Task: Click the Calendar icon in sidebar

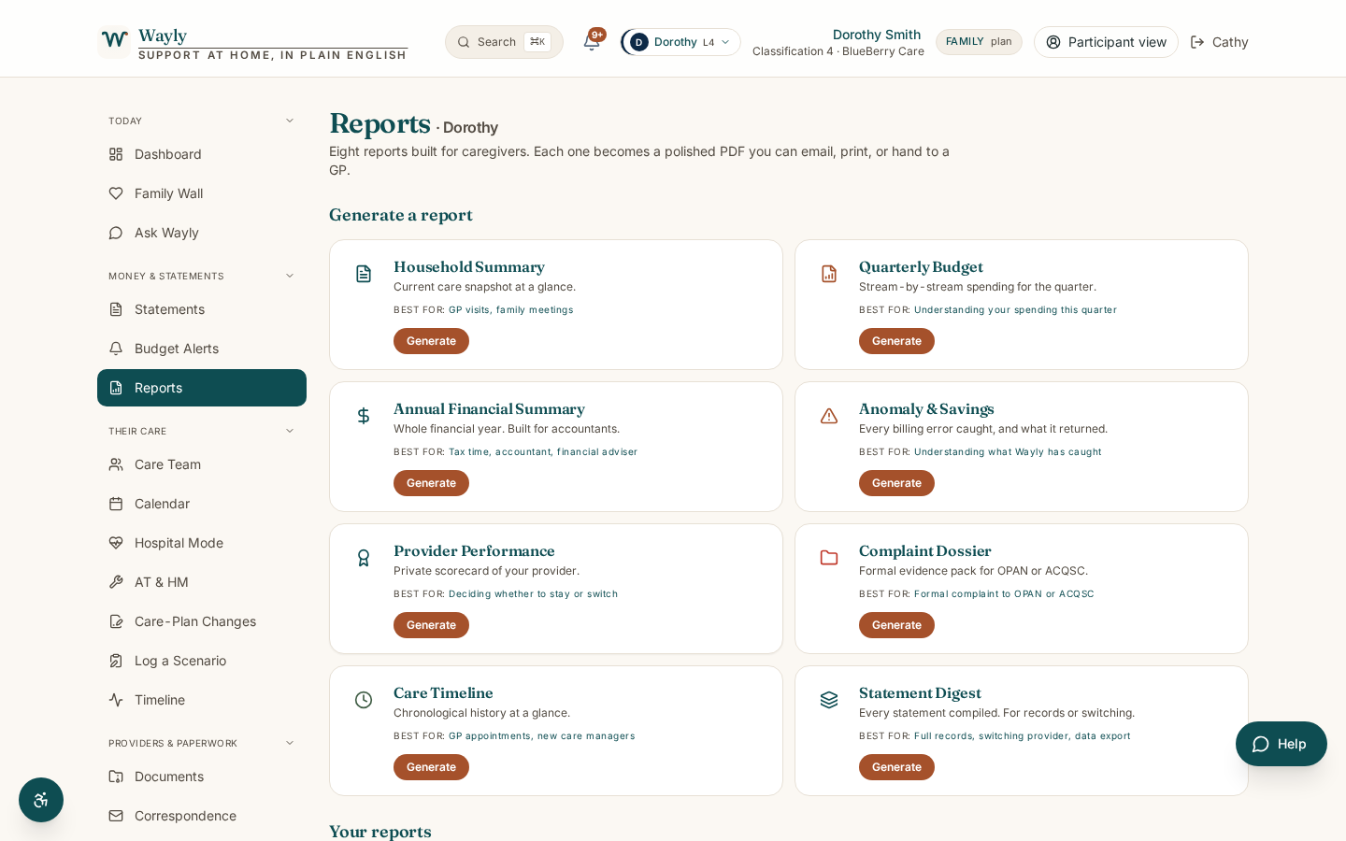Action: [x=116, y=504]
